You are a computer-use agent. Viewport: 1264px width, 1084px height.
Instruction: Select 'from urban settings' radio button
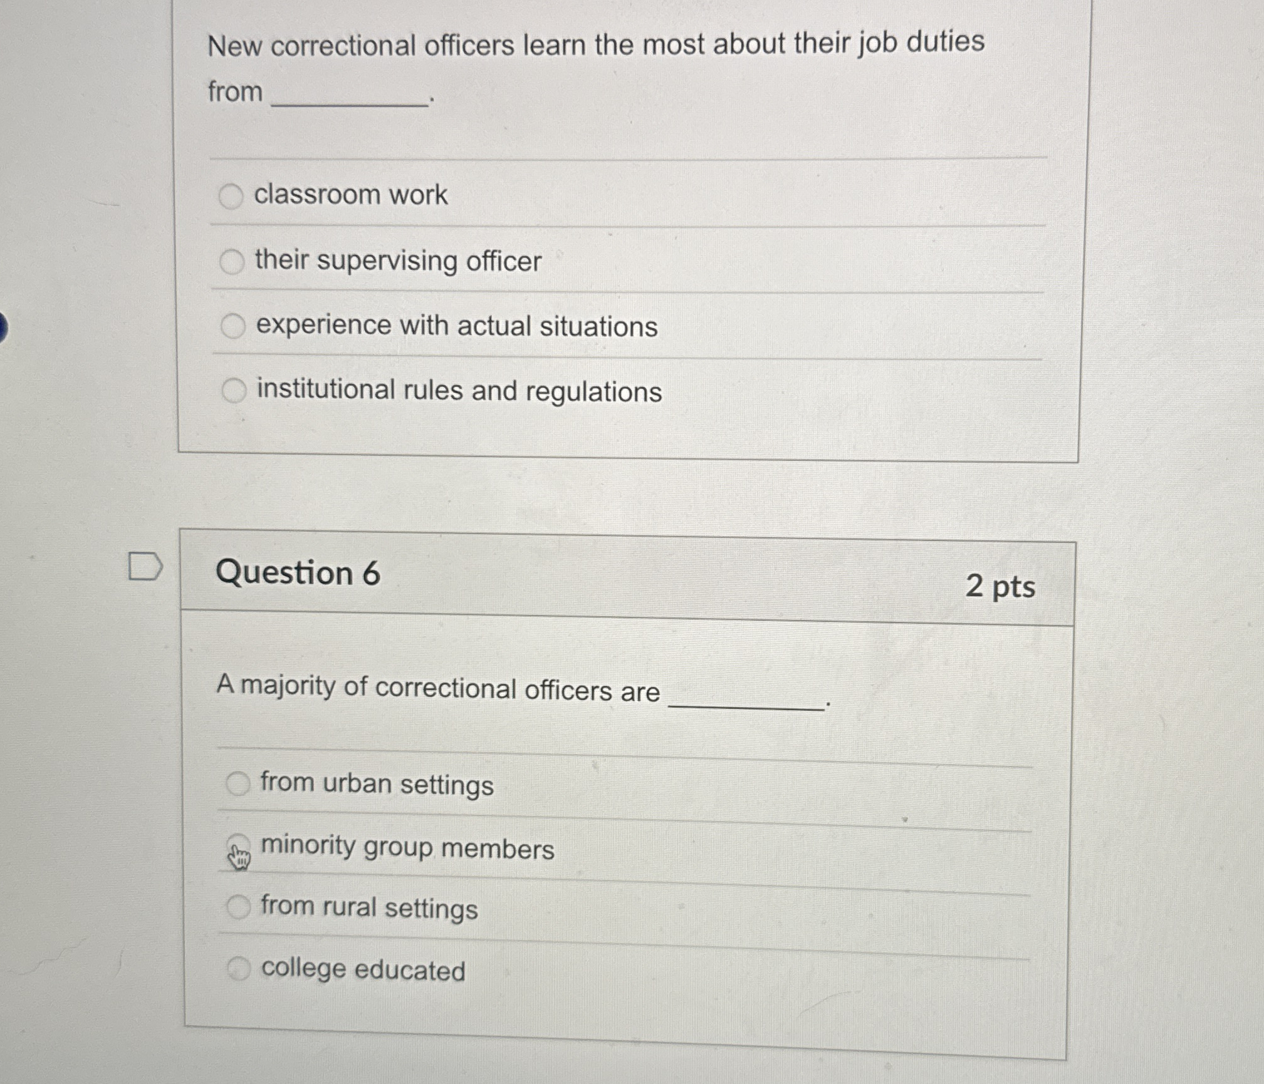tap(238, 783)
